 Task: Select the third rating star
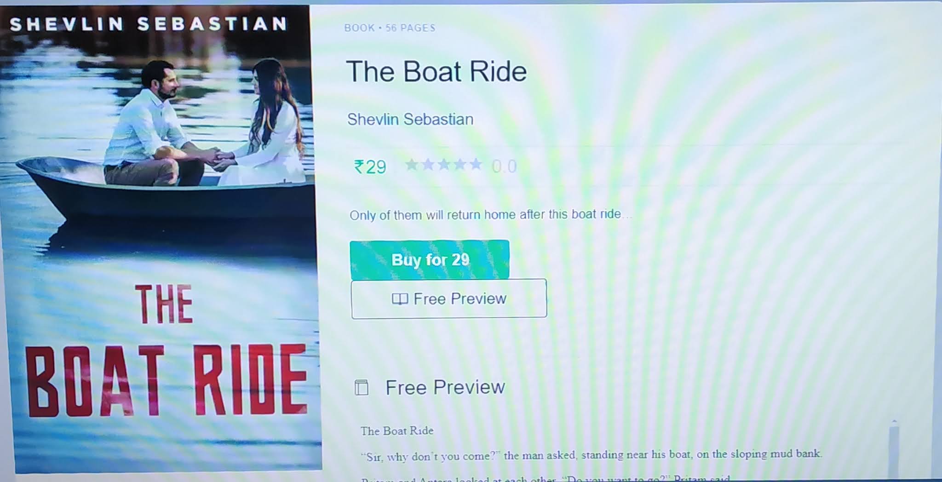point(444,164)
